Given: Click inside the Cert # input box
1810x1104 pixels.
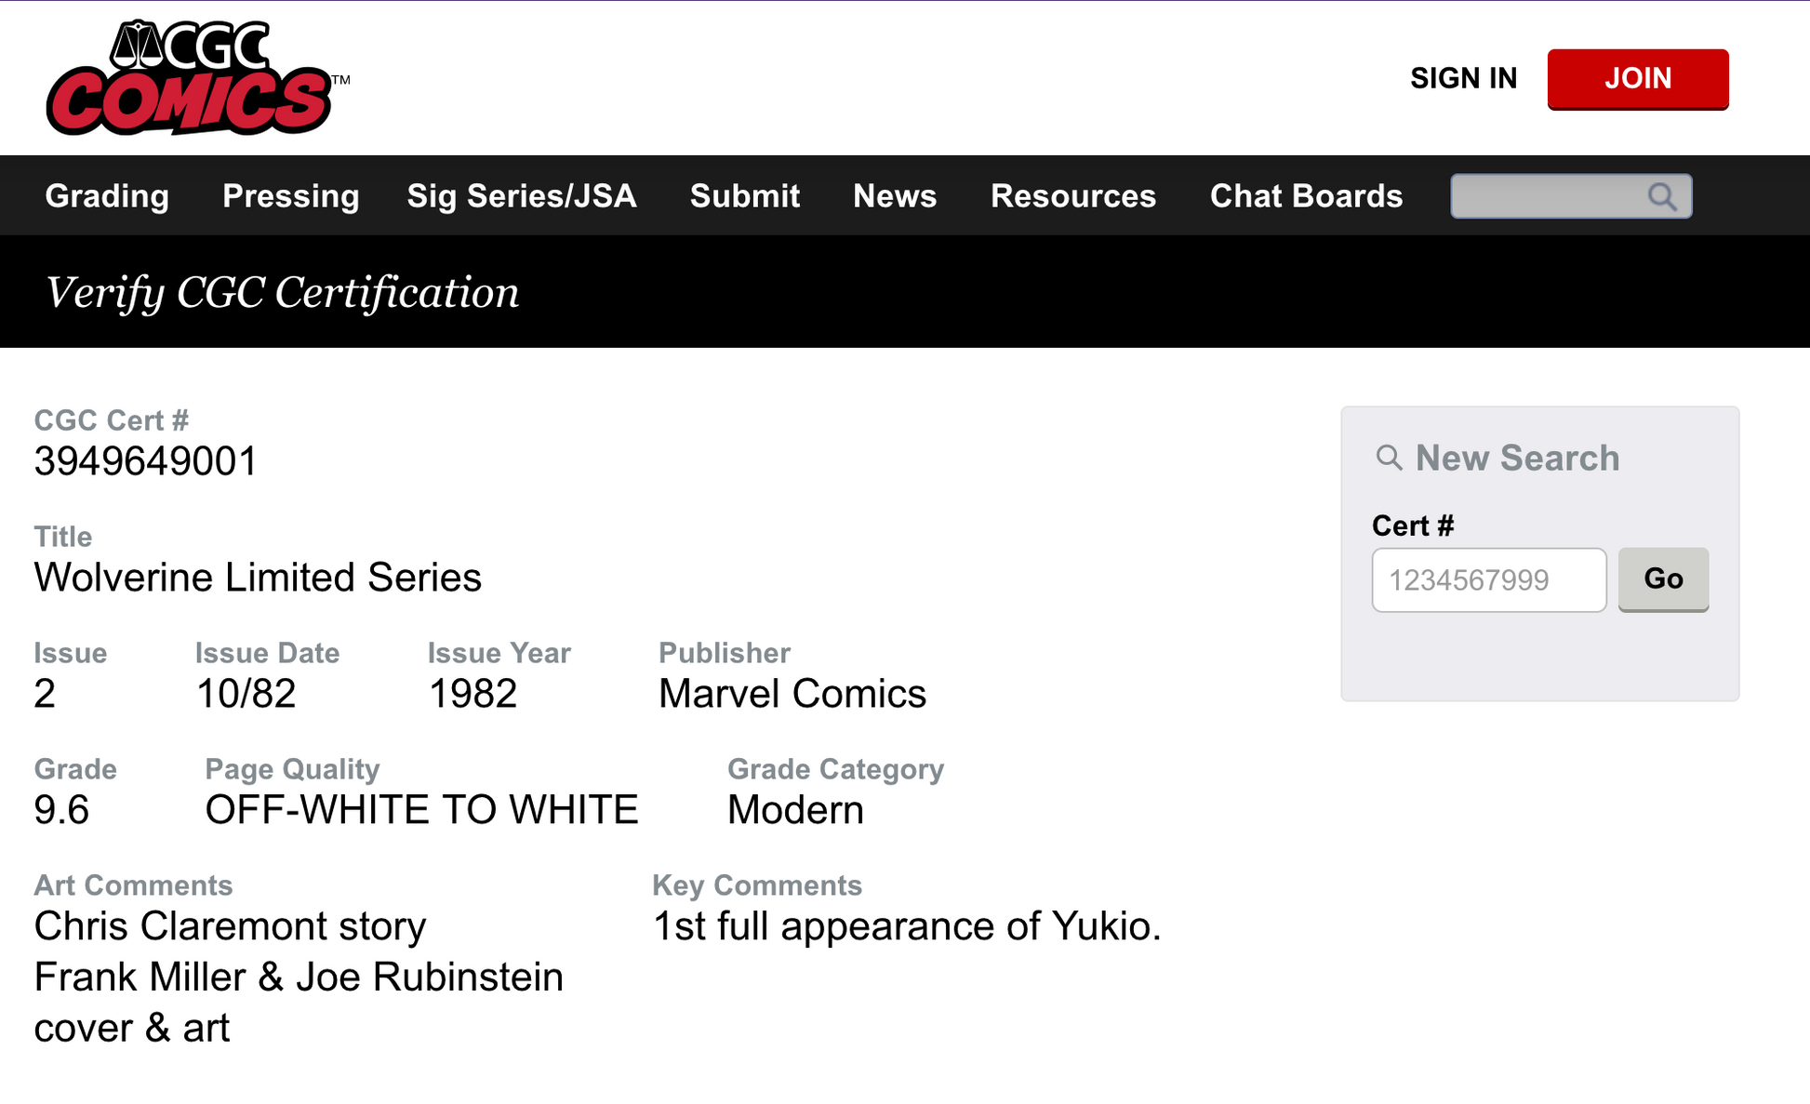Looking at the screenshot, I should [1488, 579].
